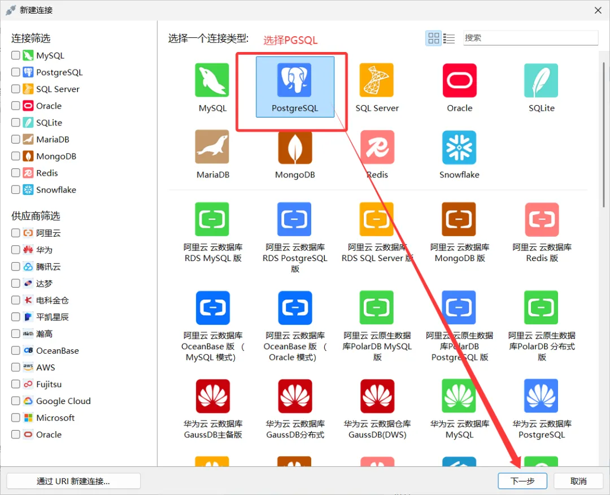Switch to grid icon view
Image resolution: width=610 pixels, height=495 pixels.
click(x=433, y=38)
